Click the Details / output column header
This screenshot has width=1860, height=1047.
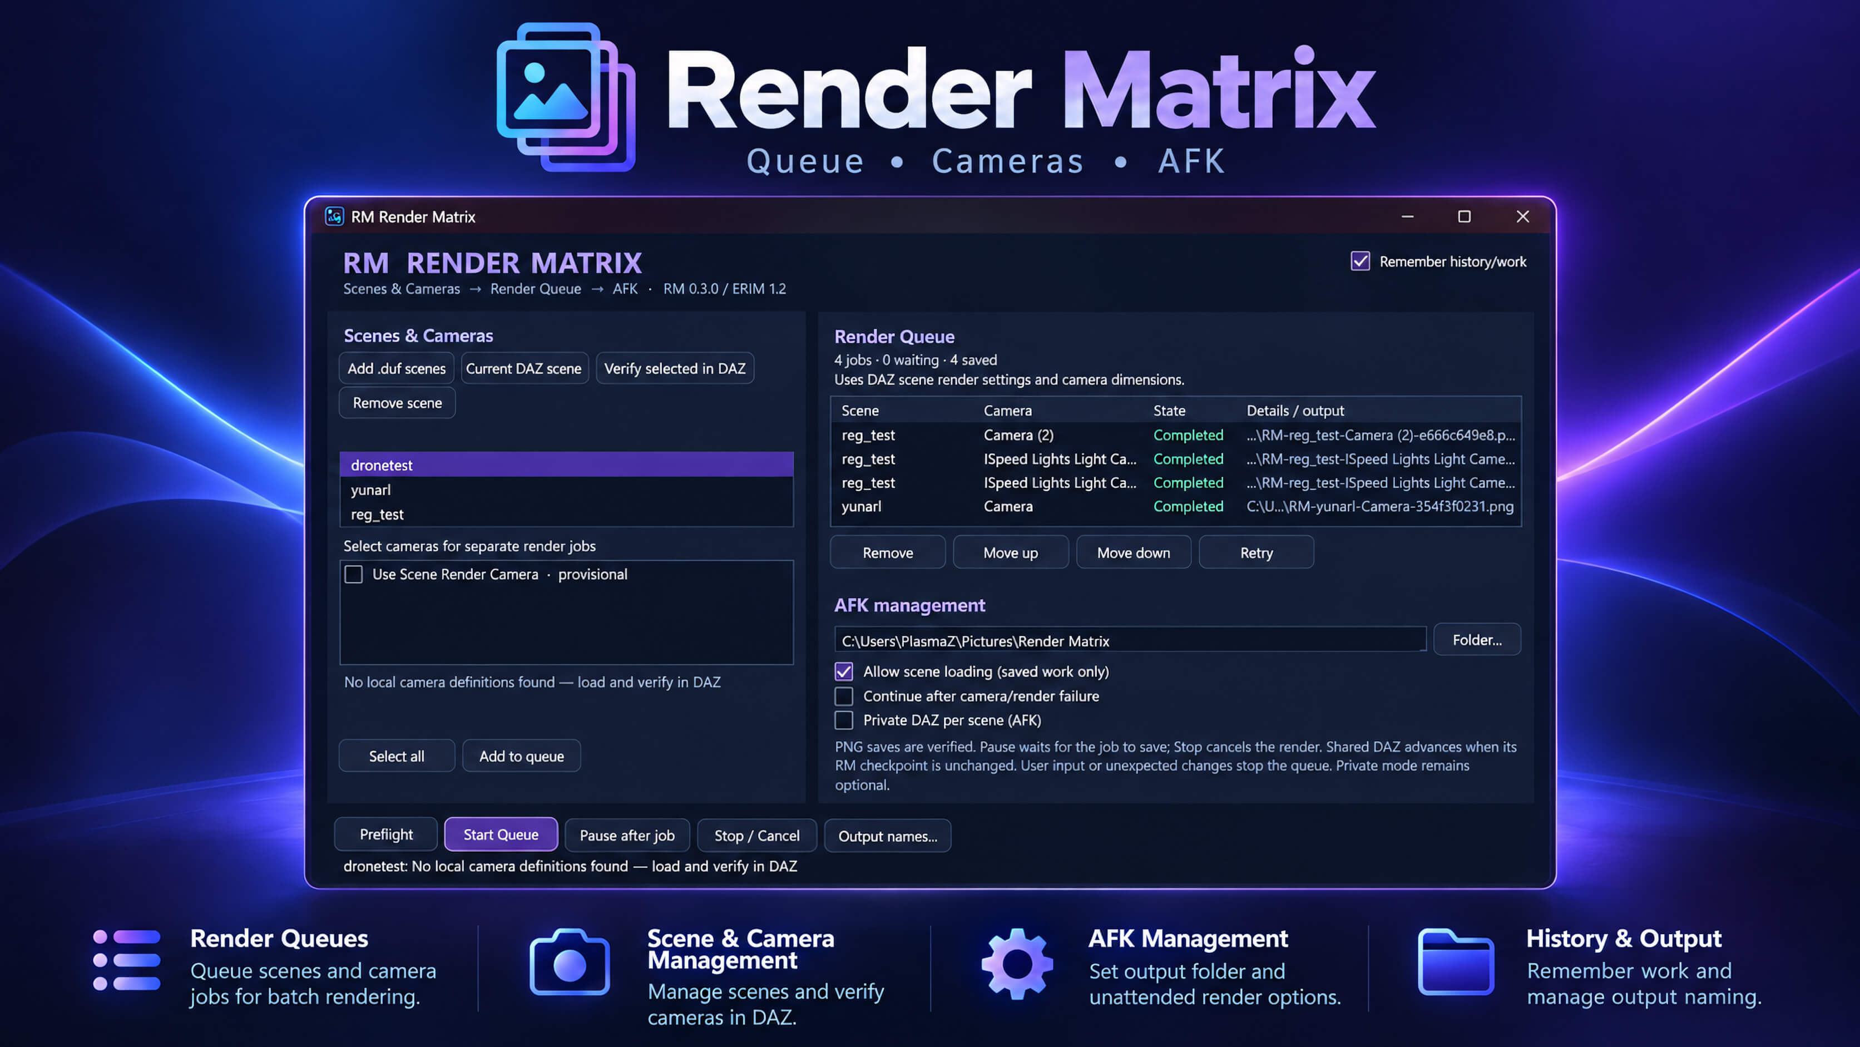[x=1295, y=410]
